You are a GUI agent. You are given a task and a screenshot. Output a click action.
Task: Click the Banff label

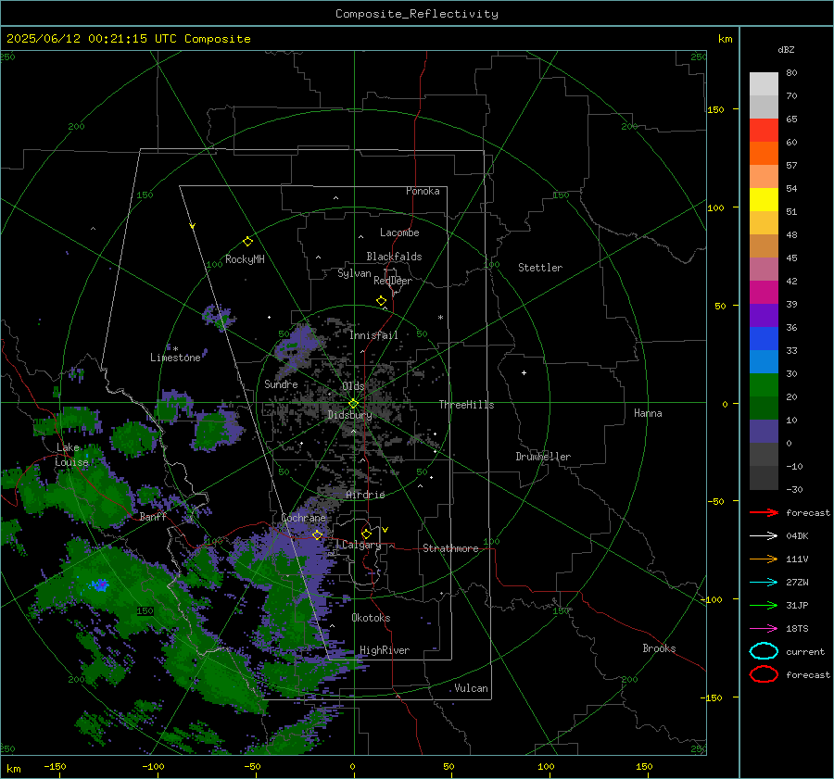coord(153,516)
